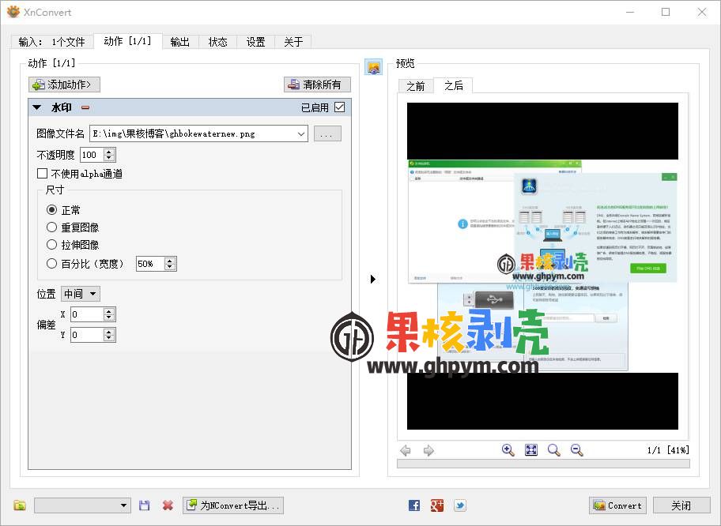Viewport: 721px width, 526px height.
Task: Click the 清除所有 button
Action: [317, 85]
